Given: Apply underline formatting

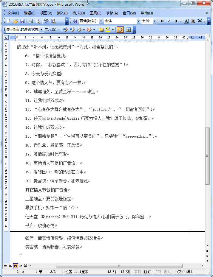Looking at the screenshot, I should [x=176, y=21].
